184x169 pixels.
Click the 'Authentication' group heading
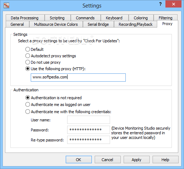[x=26, y=90]
